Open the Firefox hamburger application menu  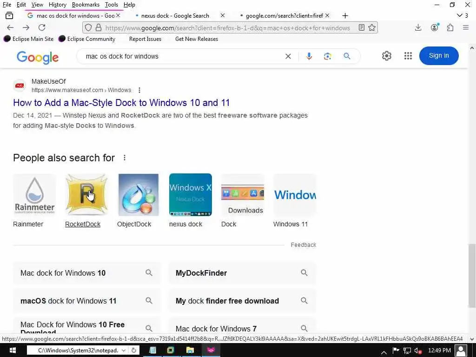[466, 27]
